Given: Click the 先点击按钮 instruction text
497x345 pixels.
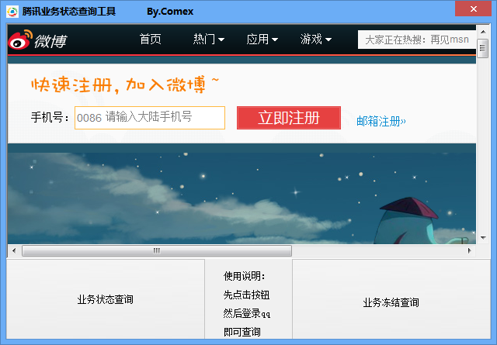Looking at the screenshot, I should 246,295.
